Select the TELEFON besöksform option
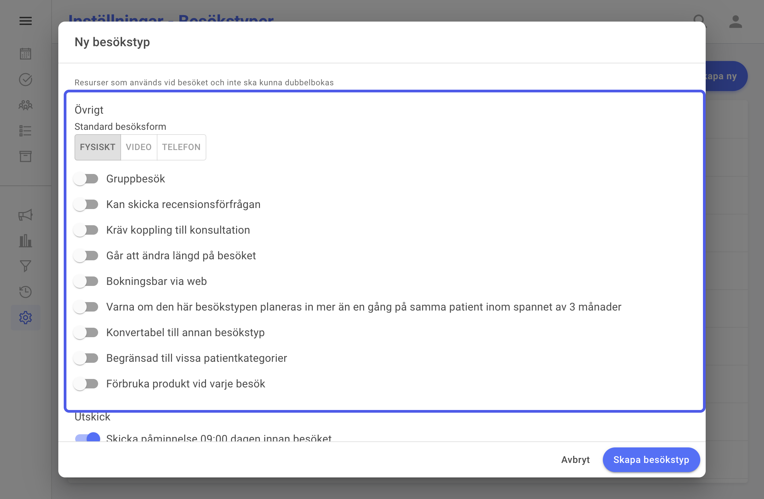 pos(181,147)
